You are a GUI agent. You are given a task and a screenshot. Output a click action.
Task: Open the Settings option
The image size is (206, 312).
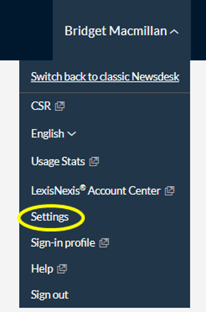[x=50, y=217]
